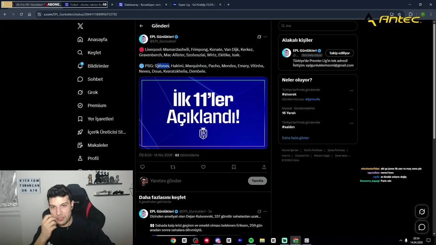Open more options on the main post
Screen dimensions: 436x245
click(x=265, y=37)
